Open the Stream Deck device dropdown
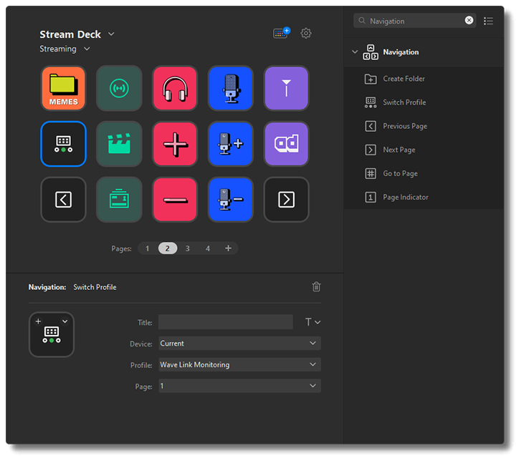This screenshot has width=516, height=456. 111,34
